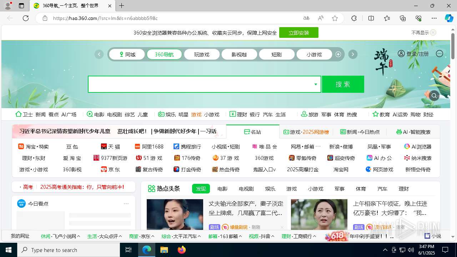Open the 今日看点 three-dot menu
The image size is (457, 257).
point(126,203)
